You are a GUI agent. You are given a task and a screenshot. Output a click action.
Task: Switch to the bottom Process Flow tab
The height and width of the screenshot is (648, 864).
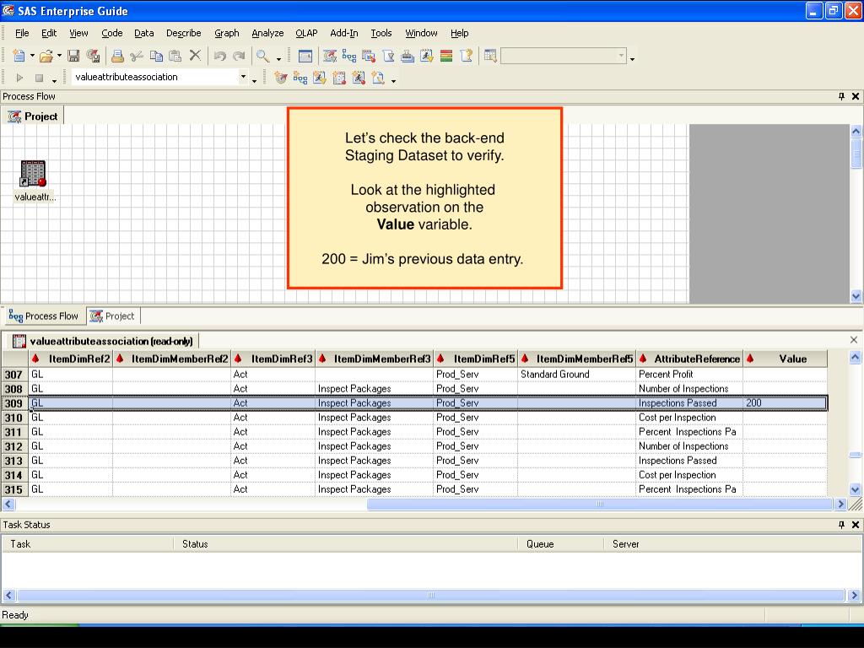[x=44, y=316]
